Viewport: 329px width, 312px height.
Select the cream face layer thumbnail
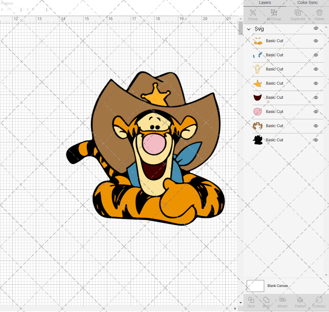coord(258,69)
